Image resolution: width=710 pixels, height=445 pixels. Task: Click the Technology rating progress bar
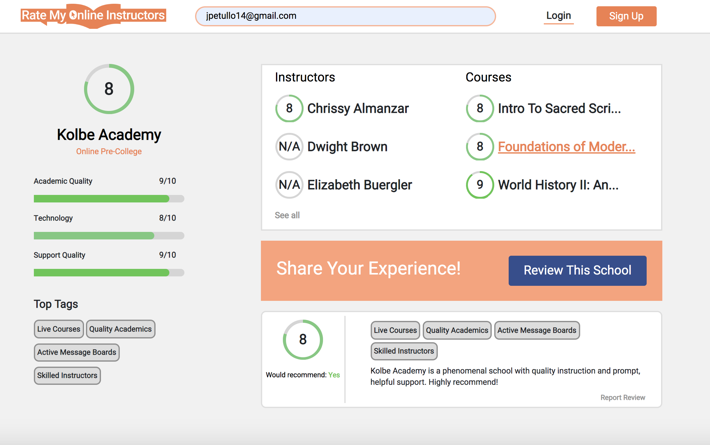pyautogui.click(x=108, y=236)
